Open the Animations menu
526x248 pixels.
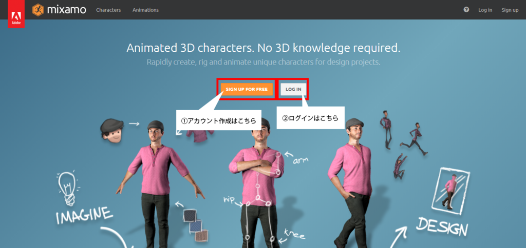coord(145,10)
